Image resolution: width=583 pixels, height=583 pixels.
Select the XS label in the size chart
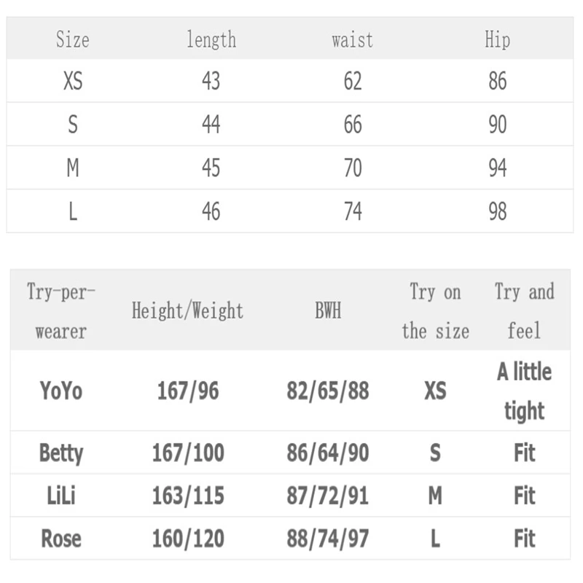(x=73, y=81)
